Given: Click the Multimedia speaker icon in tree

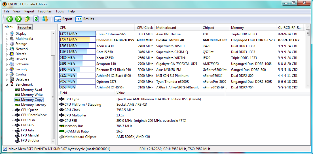Looking at the screenshot, I should pos(12,39).
